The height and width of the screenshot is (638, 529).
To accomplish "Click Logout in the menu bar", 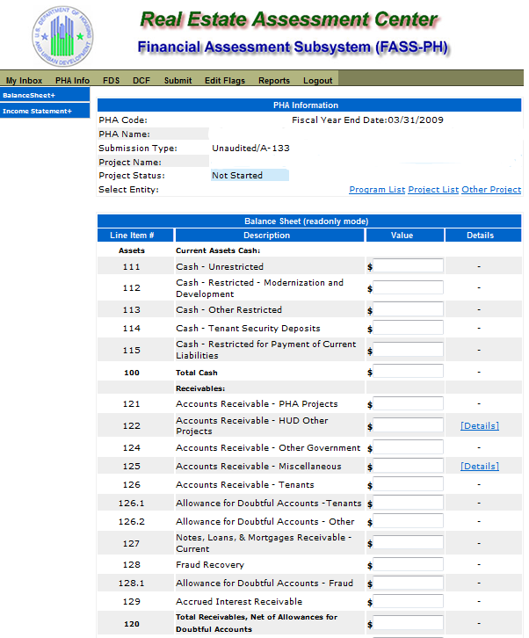I will click(318, 80).
